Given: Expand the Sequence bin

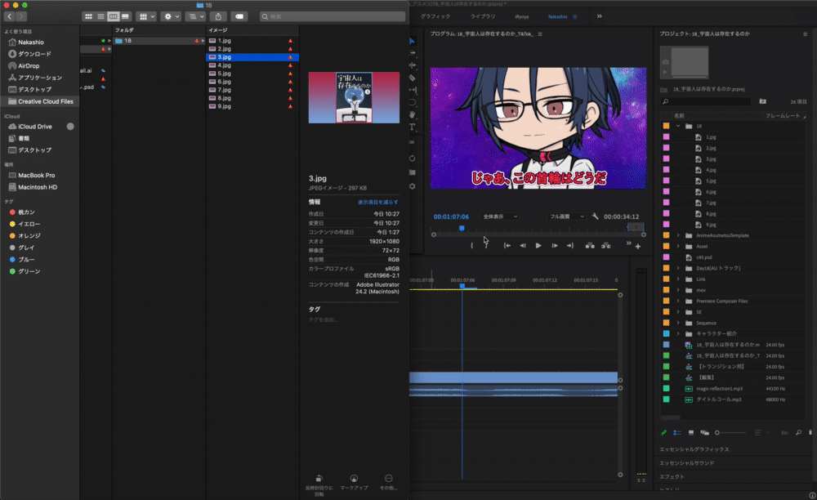Looking at the screenshot, I should (x=678, y=323).
